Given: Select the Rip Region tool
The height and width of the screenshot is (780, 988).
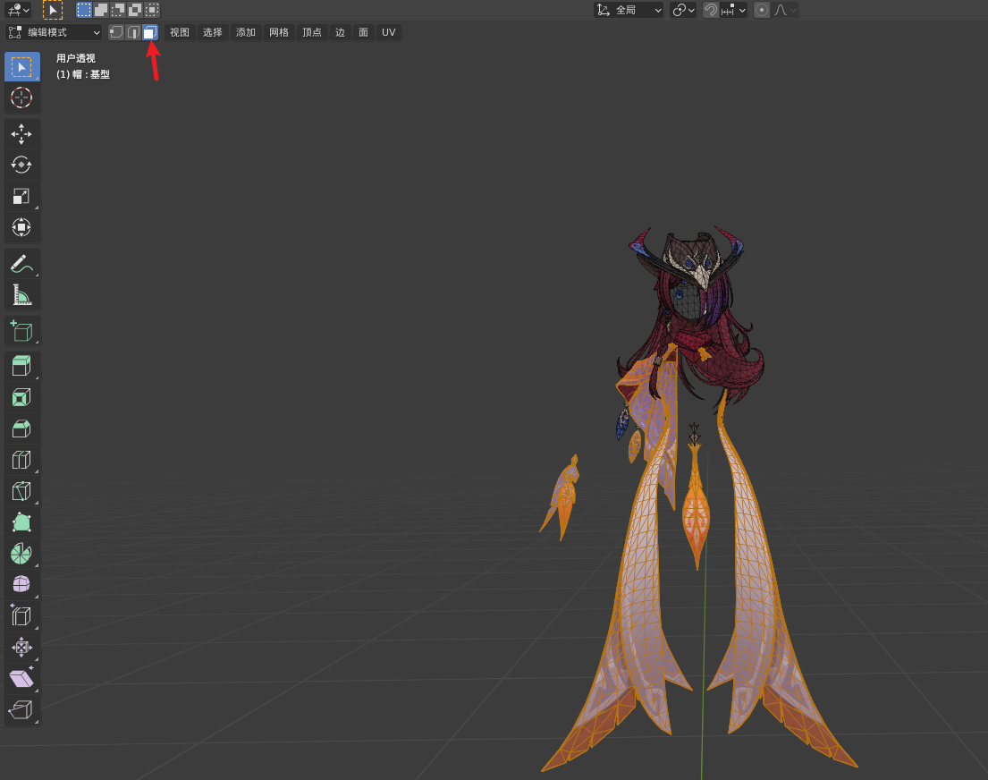Looking at the screenshot, I should [22, 709].
